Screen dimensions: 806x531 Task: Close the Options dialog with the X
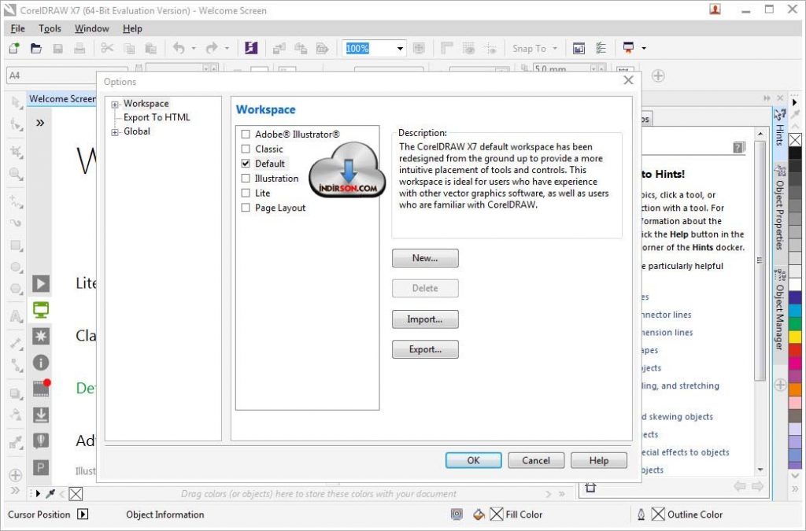click(628, 80)
